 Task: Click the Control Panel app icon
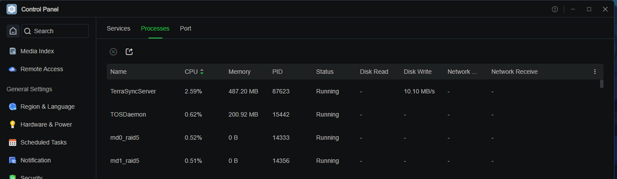[12, 9]
